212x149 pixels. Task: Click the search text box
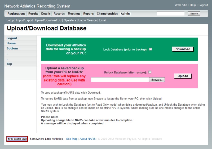point(170,13)
